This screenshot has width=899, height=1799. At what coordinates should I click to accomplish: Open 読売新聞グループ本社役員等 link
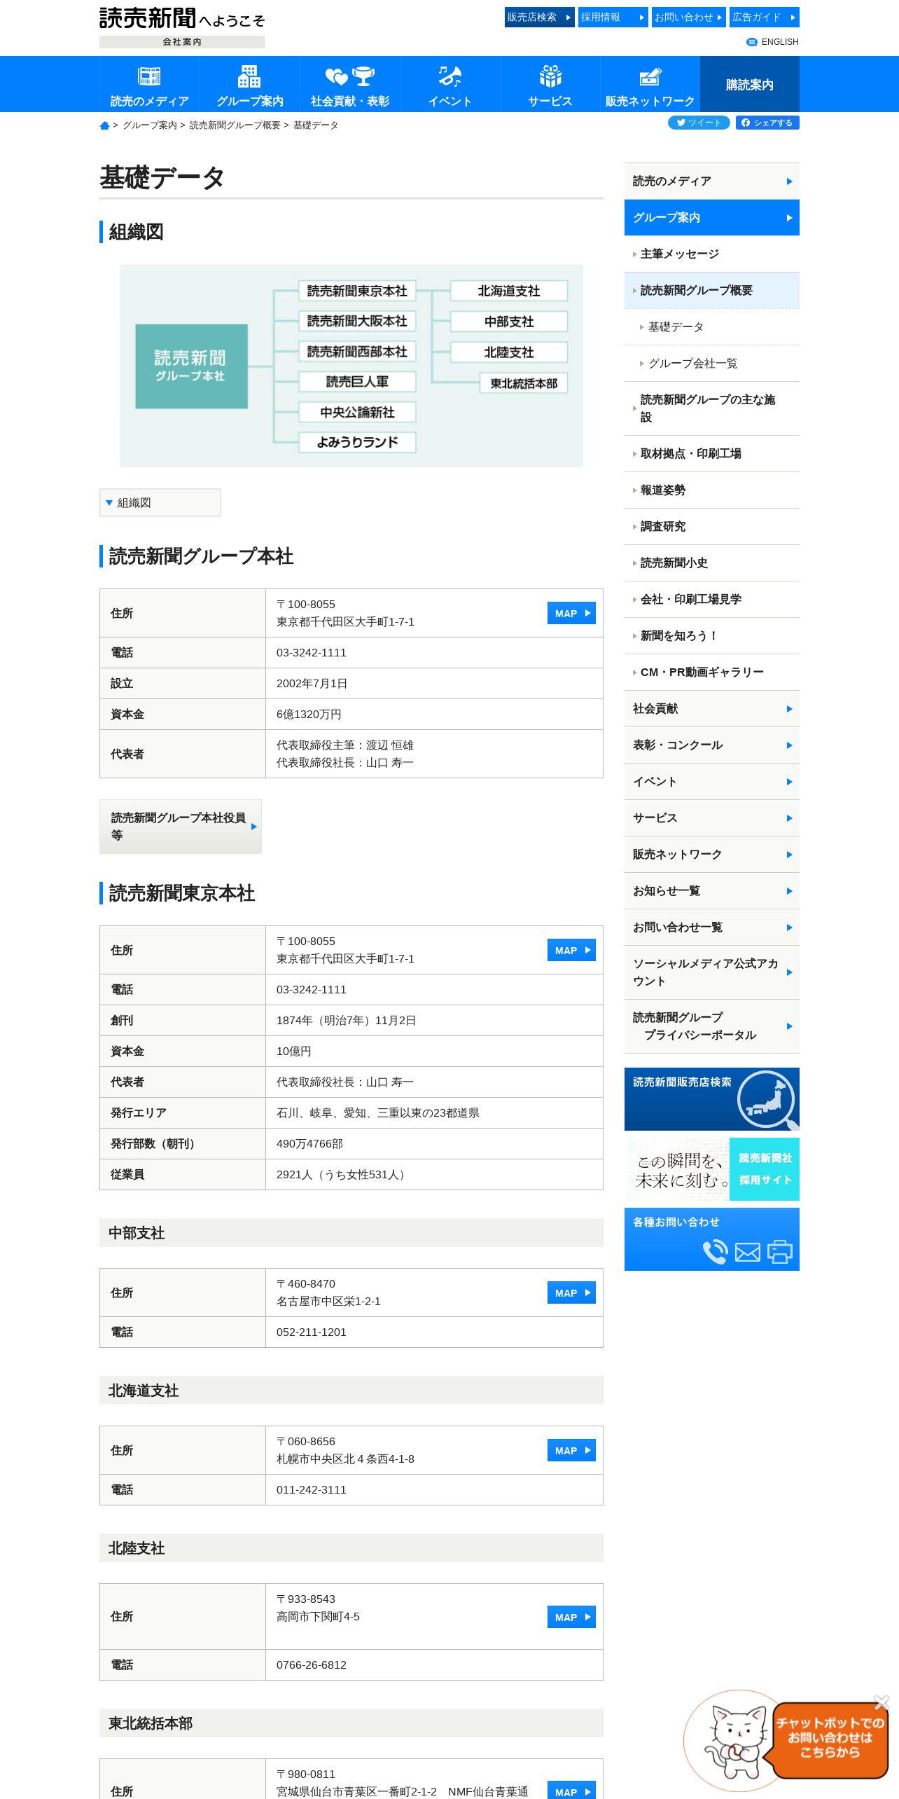tap(181, 827)
